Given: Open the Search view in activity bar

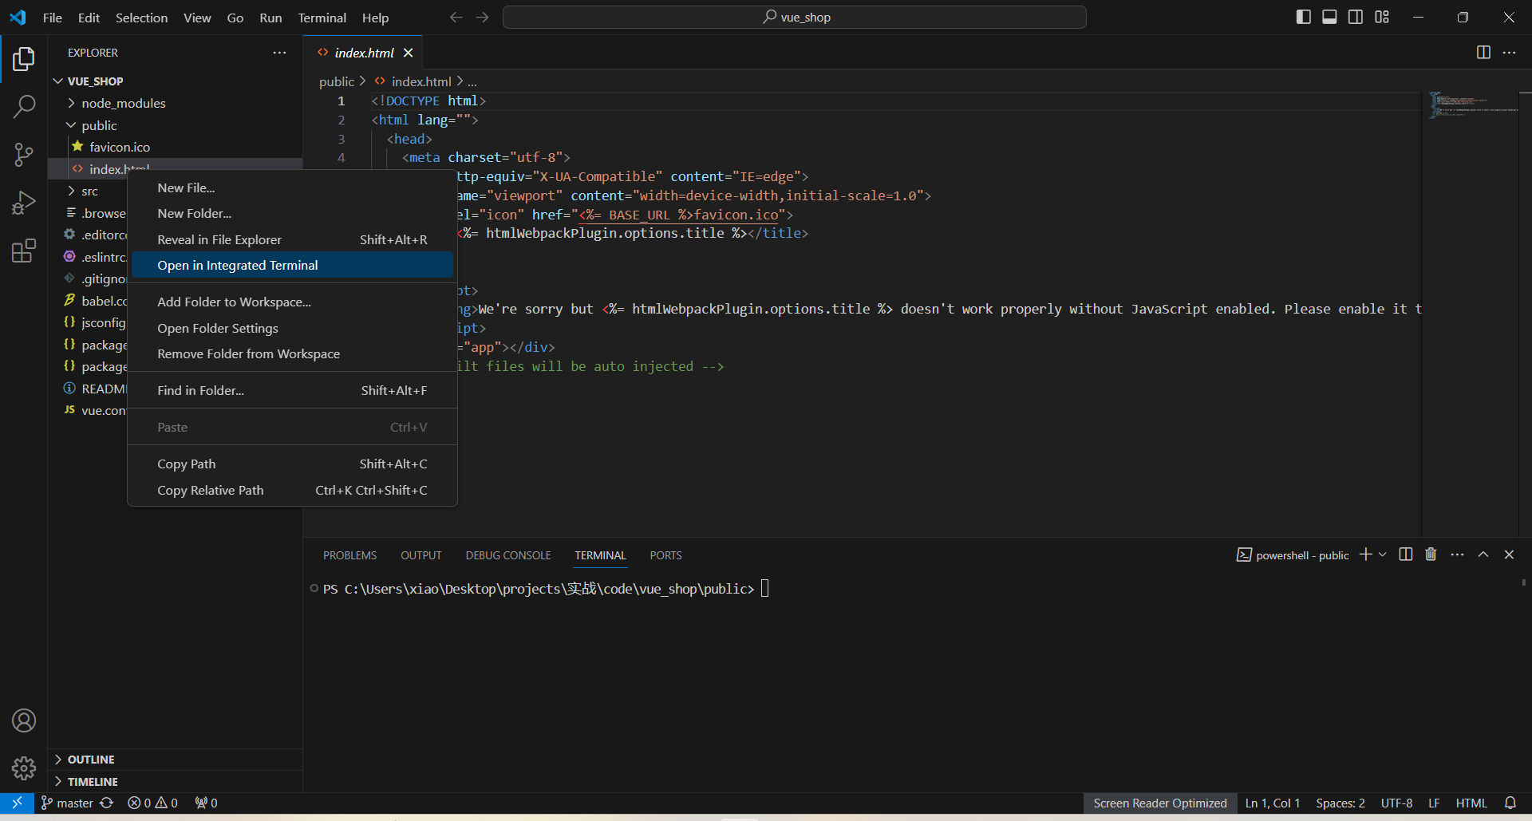Looking at the screenshot, I should click(x=24, y=106).
